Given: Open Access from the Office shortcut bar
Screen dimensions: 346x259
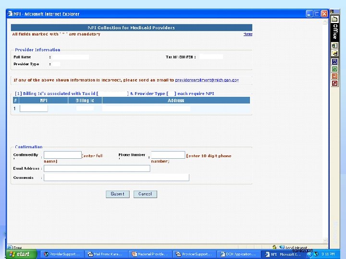Looking at the screenshot, I should pos(334,83).
